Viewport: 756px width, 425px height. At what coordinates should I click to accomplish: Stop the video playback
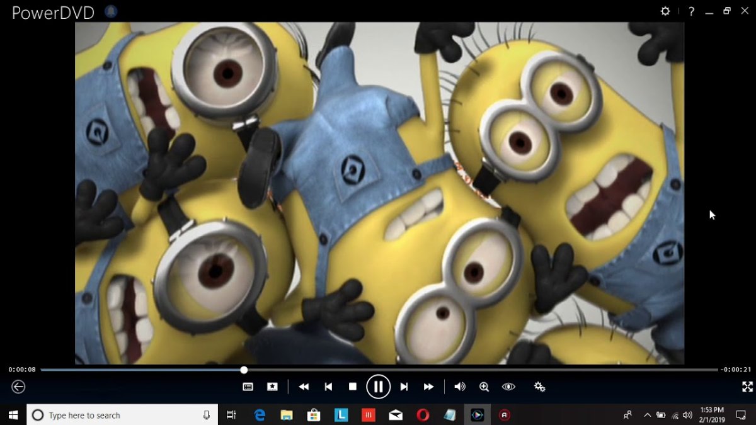(353, 387)
